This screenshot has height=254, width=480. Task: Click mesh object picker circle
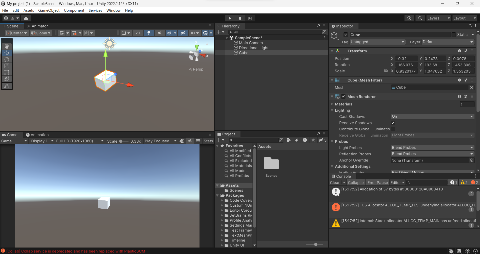471,87
